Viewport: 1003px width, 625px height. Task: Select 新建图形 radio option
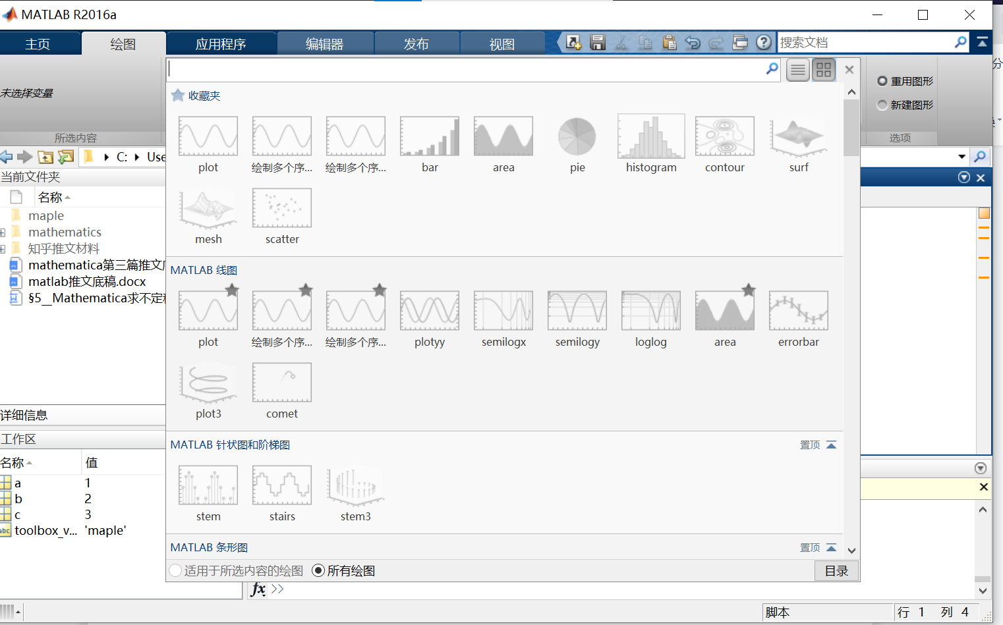882,105
